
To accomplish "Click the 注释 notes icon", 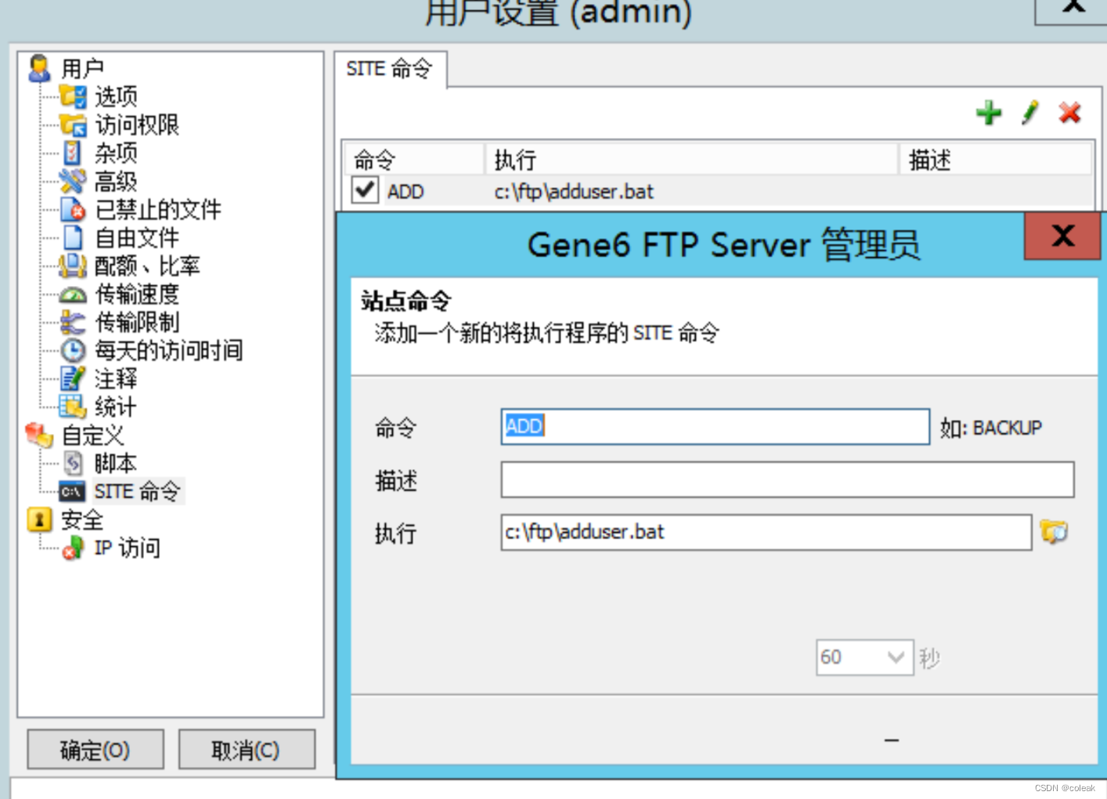I will click(73, 378).
